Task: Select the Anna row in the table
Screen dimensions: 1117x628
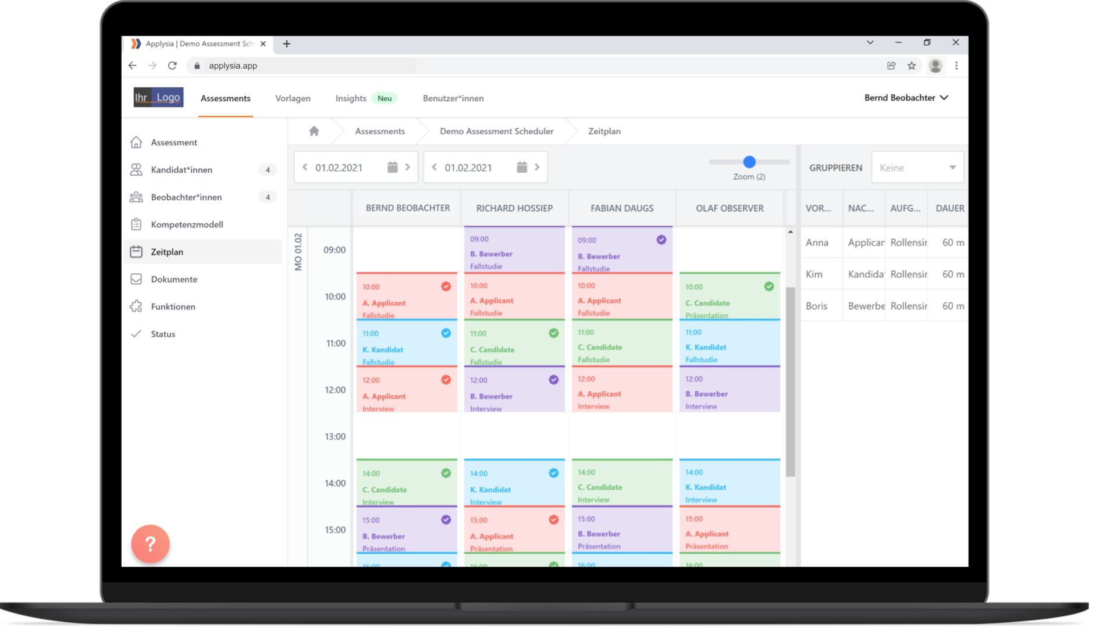Action: [x=885, y=242]
